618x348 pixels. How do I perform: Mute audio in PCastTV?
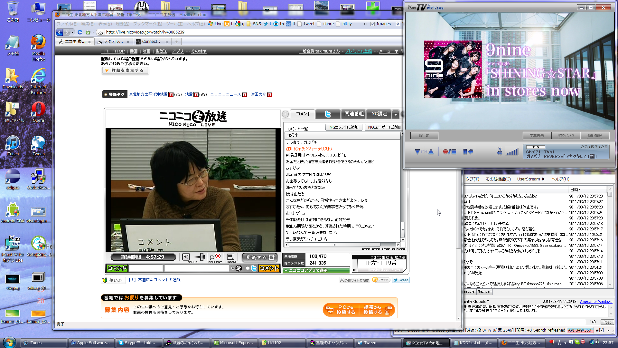499,151
